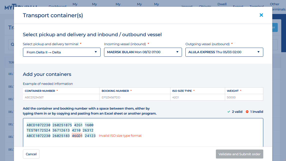286x161 pixels.
Task: Open the Outgoing vessel ALULA EXPRESS dropdown
Action: (x=224, y=52)
